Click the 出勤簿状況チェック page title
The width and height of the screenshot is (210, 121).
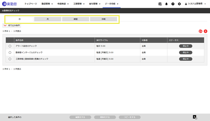pyautogui.click(x=10, y=10)
